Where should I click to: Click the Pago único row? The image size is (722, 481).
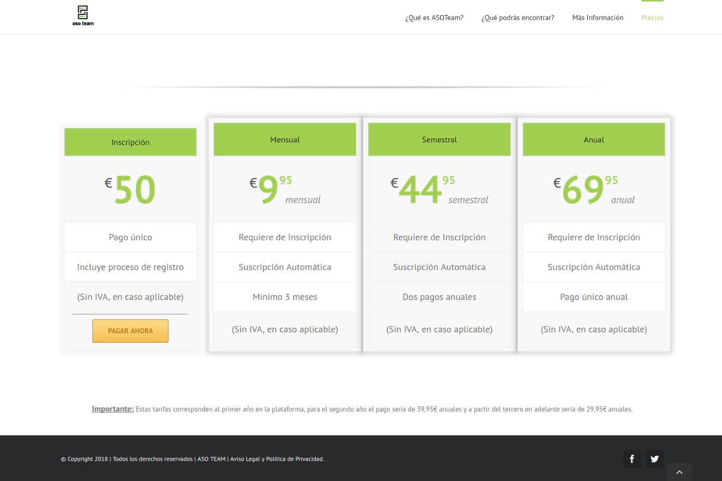[131, 237]
